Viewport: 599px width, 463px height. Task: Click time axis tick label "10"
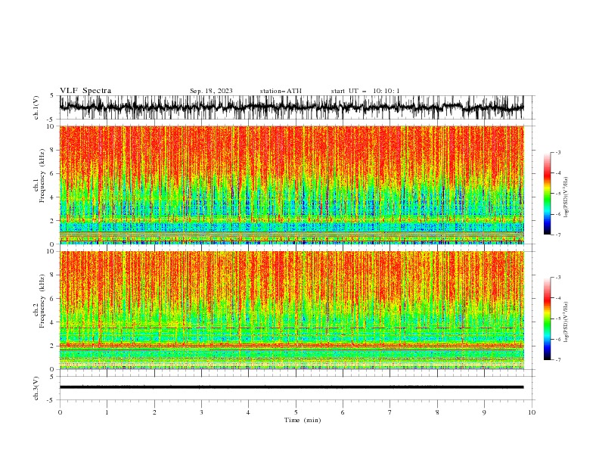click(x=532, y=412)
